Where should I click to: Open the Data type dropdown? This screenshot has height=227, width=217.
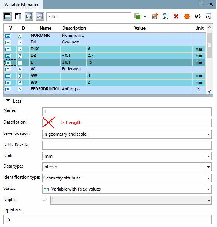[208, 167]
